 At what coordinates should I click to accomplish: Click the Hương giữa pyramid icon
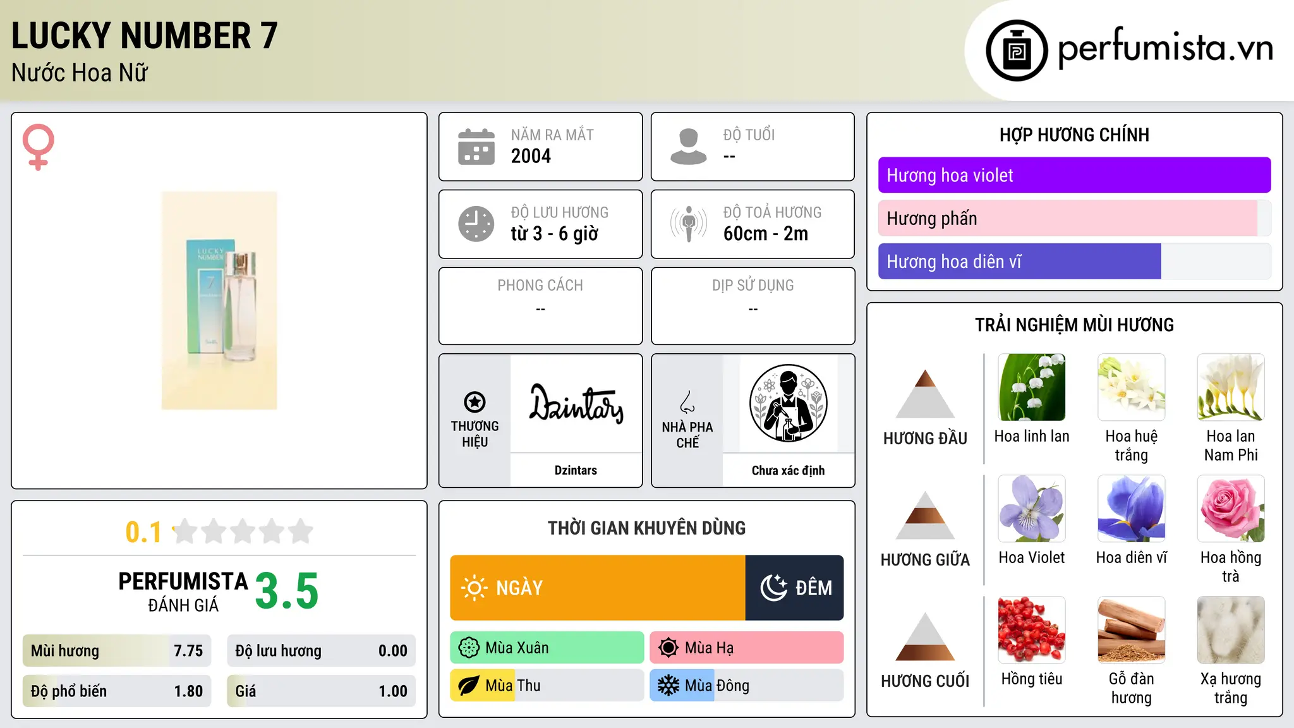pyautogui.click(x=925, y=515)
